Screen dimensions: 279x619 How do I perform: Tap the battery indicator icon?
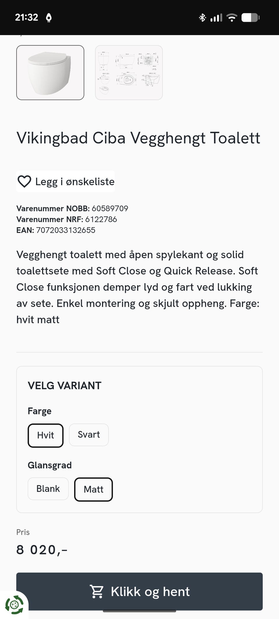click(x=251, y=18)
